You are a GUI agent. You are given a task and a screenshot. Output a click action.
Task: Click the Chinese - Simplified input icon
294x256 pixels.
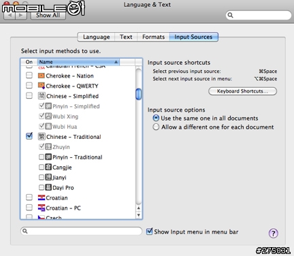[42, 96]
